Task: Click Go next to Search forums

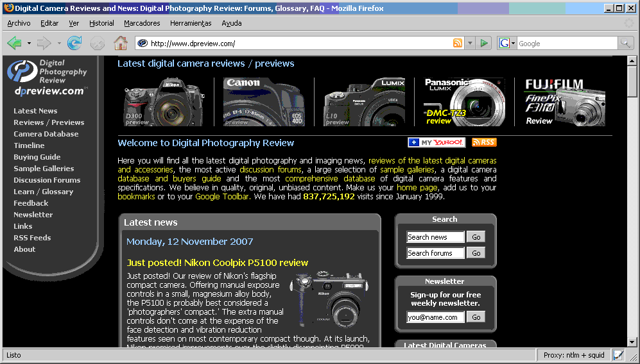Action: [x=476, y=253]
